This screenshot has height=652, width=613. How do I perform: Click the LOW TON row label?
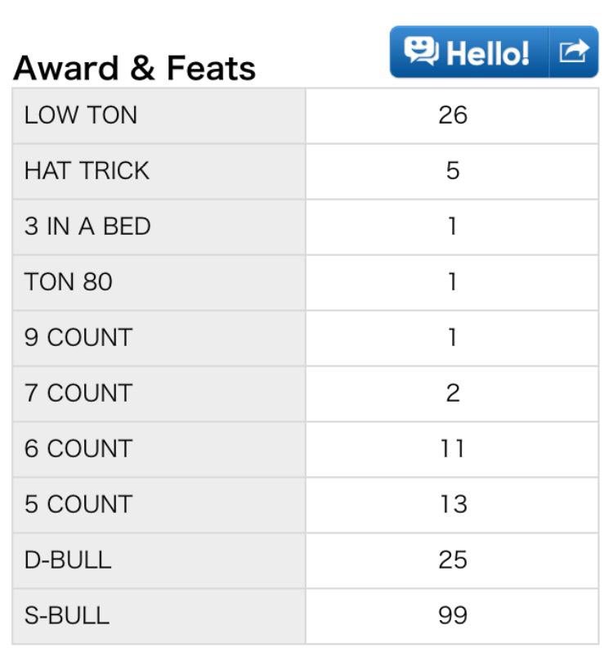[x=81, y=115]
